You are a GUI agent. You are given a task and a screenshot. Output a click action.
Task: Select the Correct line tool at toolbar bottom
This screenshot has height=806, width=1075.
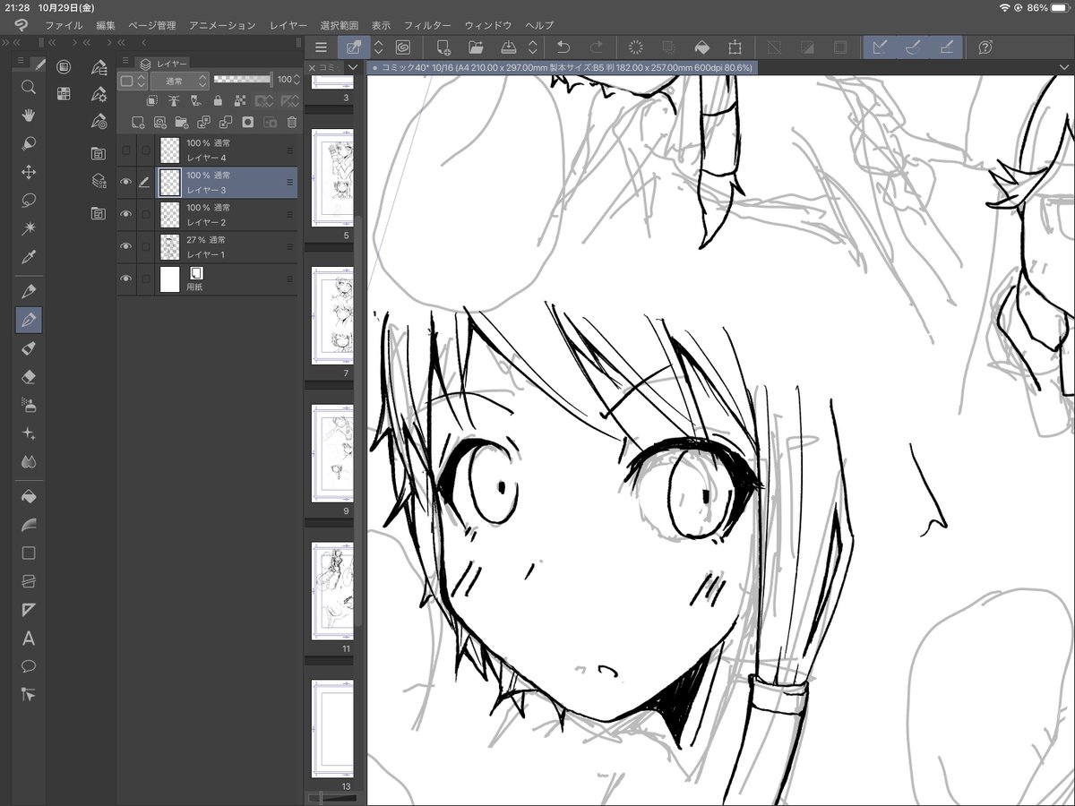(29, 695)
